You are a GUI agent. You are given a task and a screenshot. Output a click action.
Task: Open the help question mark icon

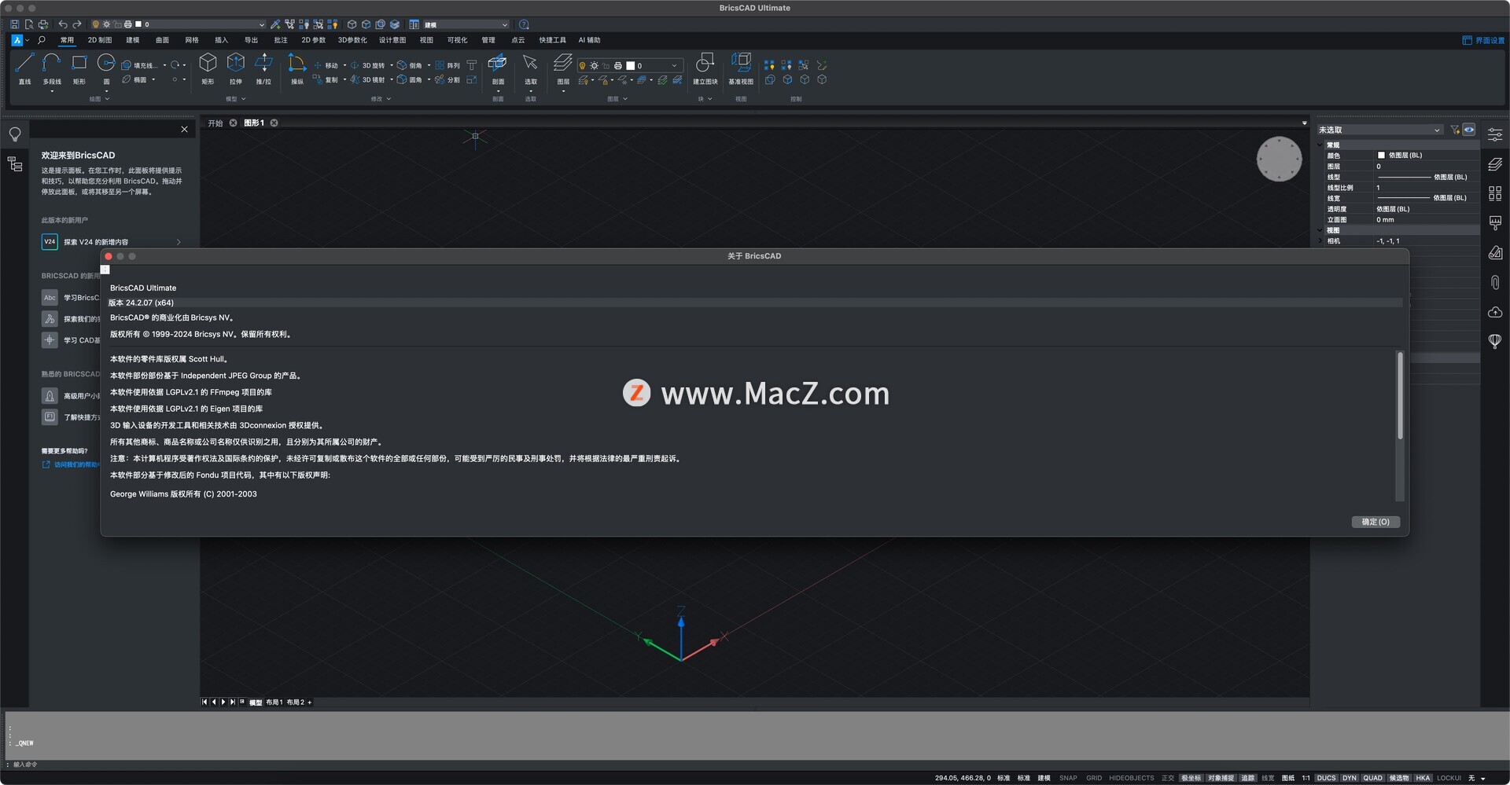[524, 24]
